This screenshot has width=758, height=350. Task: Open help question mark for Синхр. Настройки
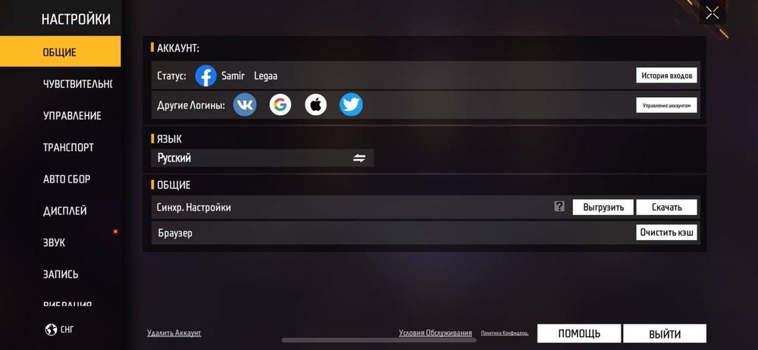(x=559, y=207)
